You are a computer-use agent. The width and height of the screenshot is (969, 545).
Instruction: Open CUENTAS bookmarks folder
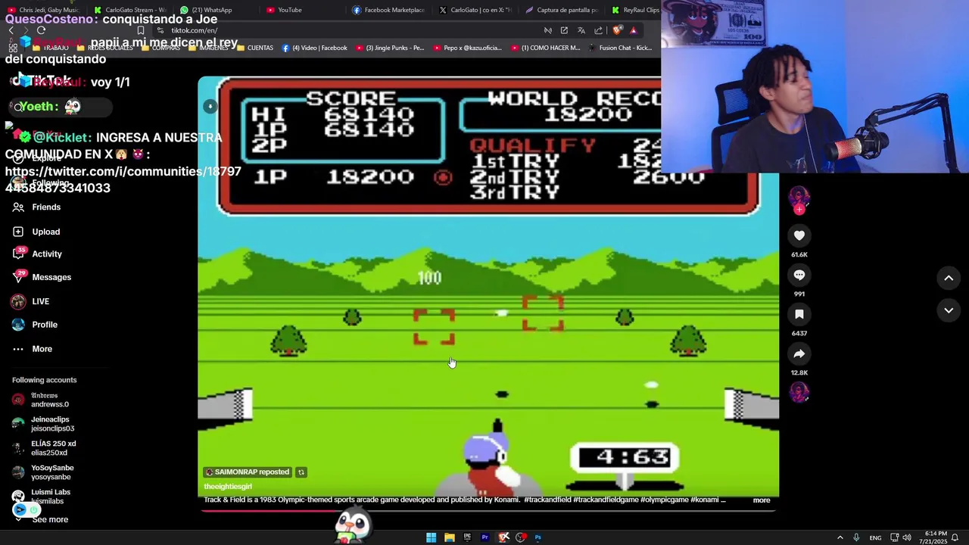[254, 48]
